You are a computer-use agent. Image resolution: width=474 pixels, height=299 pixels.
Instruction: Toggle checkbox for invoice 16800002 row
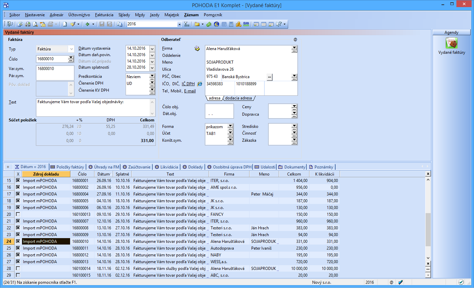click(x=18, y=187)
